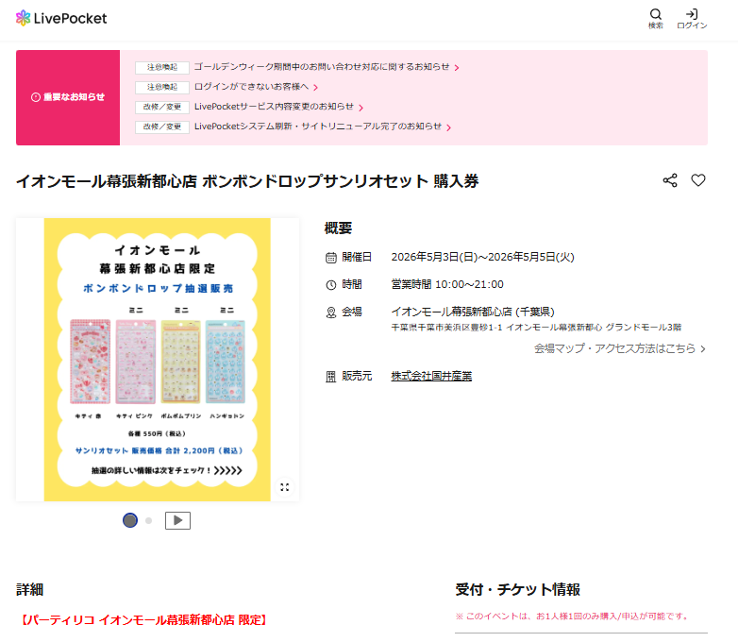This screenshot has height=642, width=738.
Task: Add event to favorites with heart icon
Action: click(x=698, y=180)
